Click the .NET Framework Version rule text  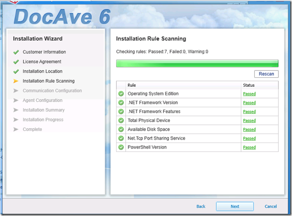pyautogui.click(x=153, y=103)
